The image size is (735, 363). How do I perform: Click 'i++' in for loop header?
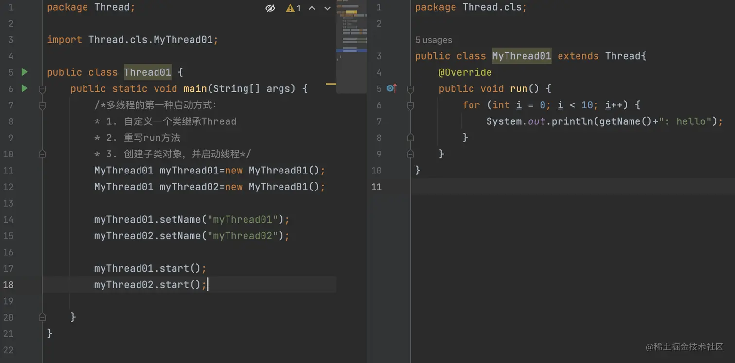[613, 105]
